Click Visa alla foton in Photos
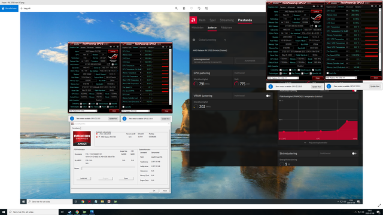Viewport: 383px width, 215px height. point(10,8)
